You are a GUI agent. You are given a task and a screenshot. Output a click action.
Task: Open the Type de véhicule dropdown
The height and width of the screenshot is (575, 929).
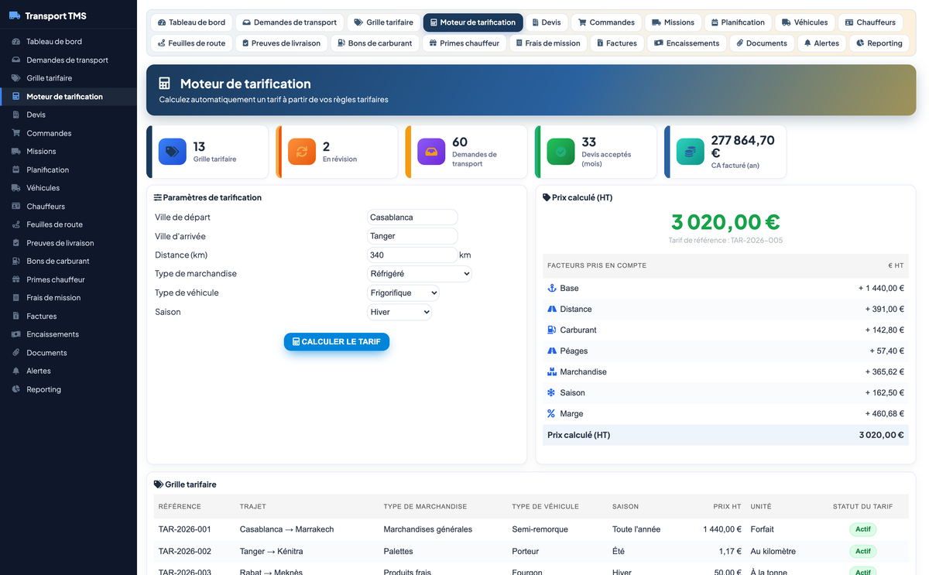coord(403,293)
